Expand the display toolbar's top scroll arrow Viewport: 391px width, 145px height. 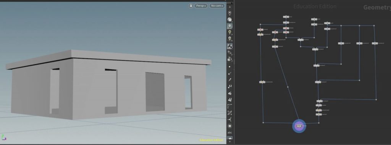230,7
